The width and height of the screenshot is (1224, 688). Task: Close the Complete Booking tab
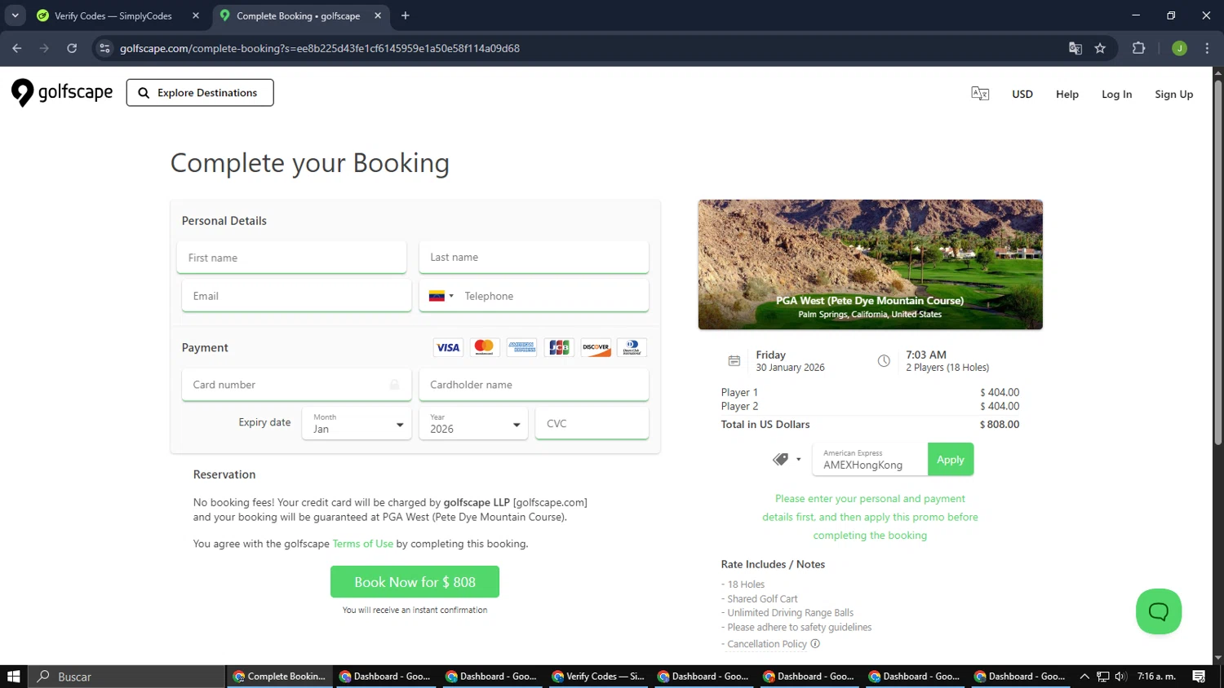coord(378,15)
